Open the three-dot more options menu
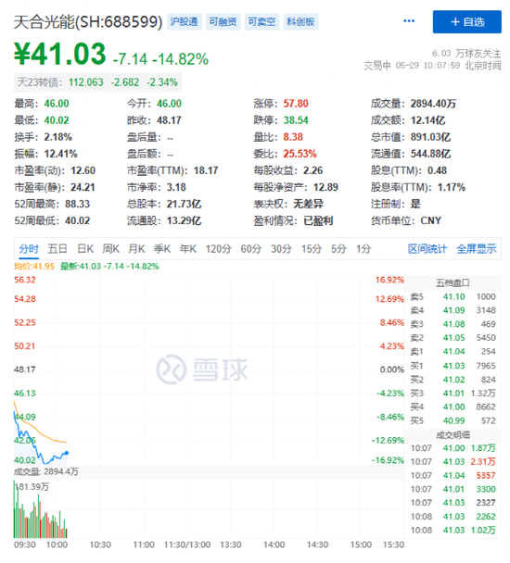Image resolution: width=510 pixels, height=563 pixels. pyautogui.click(x=409, y=21)
